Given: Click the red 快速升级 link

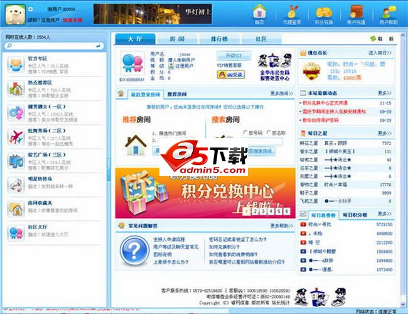Looking at the screenshot, I should click(72, 20).
